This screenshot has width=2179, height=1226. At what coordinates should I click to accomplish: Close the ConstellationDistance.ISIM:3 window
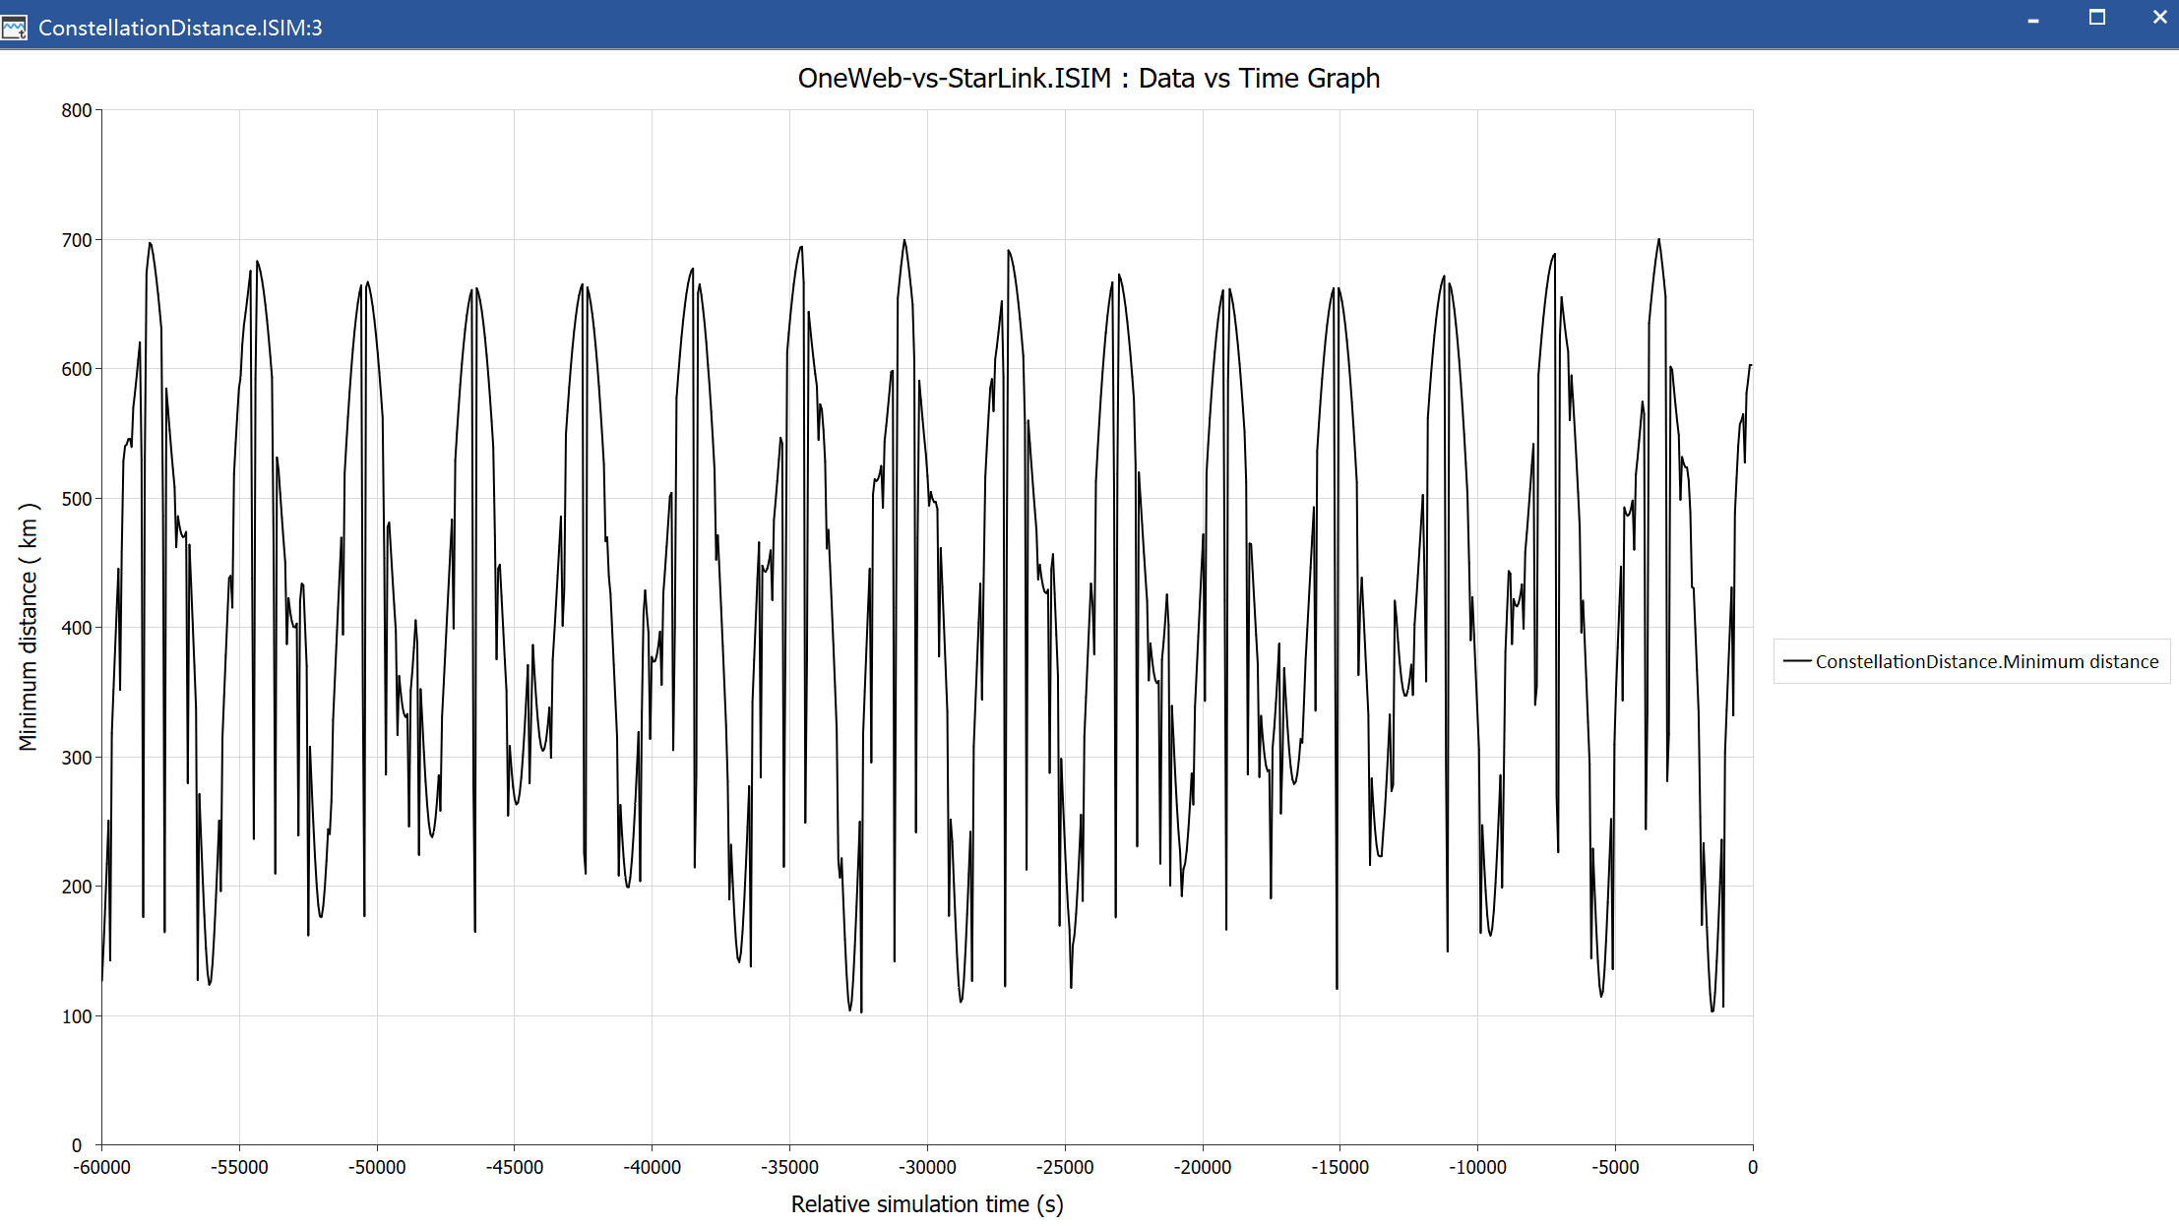click(x=2159, y=18)
